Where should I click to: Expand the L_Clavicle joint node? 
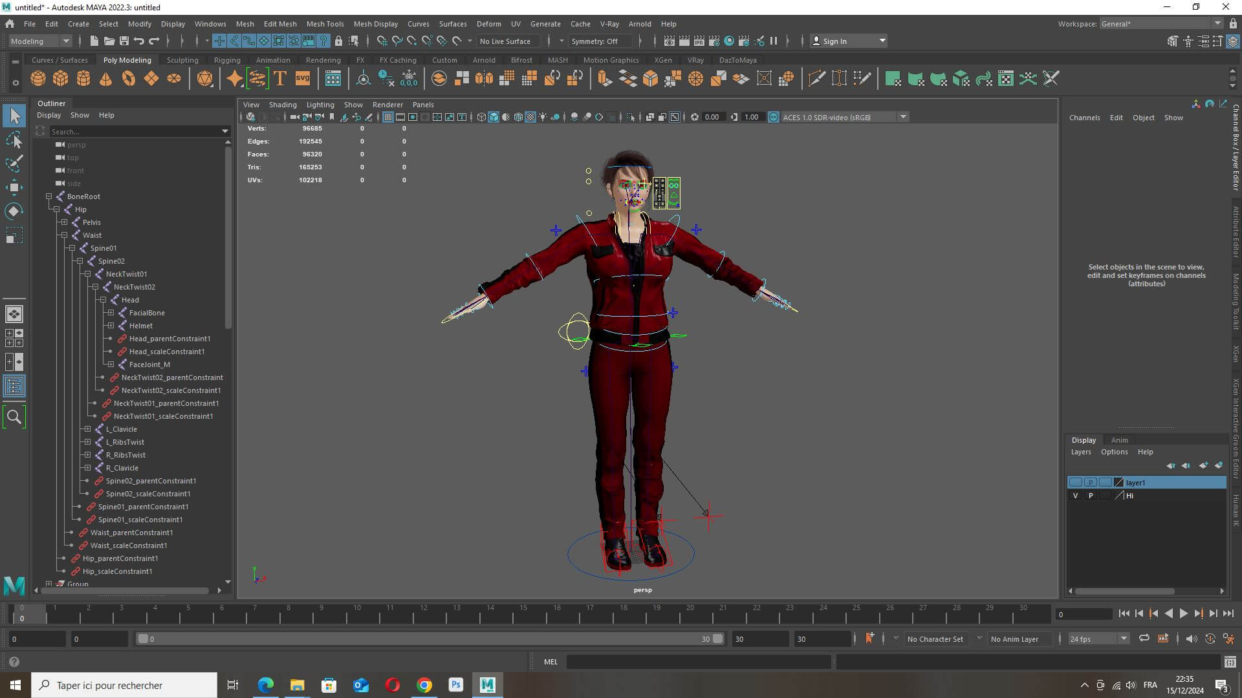[87, 429]
